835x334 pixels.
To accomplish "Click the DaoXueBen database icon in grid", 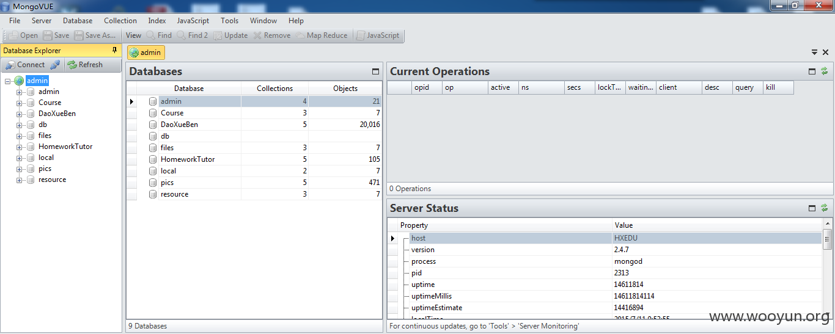I will [153, 125].
